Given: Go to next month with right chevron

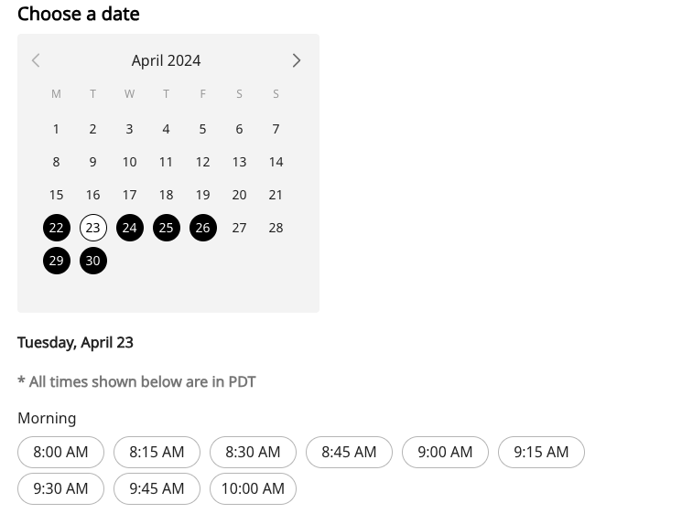Looking at the screenshot, I should [x=296, y=60].
